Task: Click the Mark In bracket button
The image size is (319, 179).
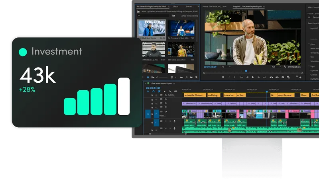Action: (x=229, y=77)
